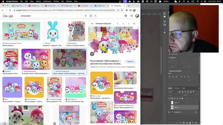Open the Лабиринт book cover thumbnail

pyautogui.click(x=11, y=59)
